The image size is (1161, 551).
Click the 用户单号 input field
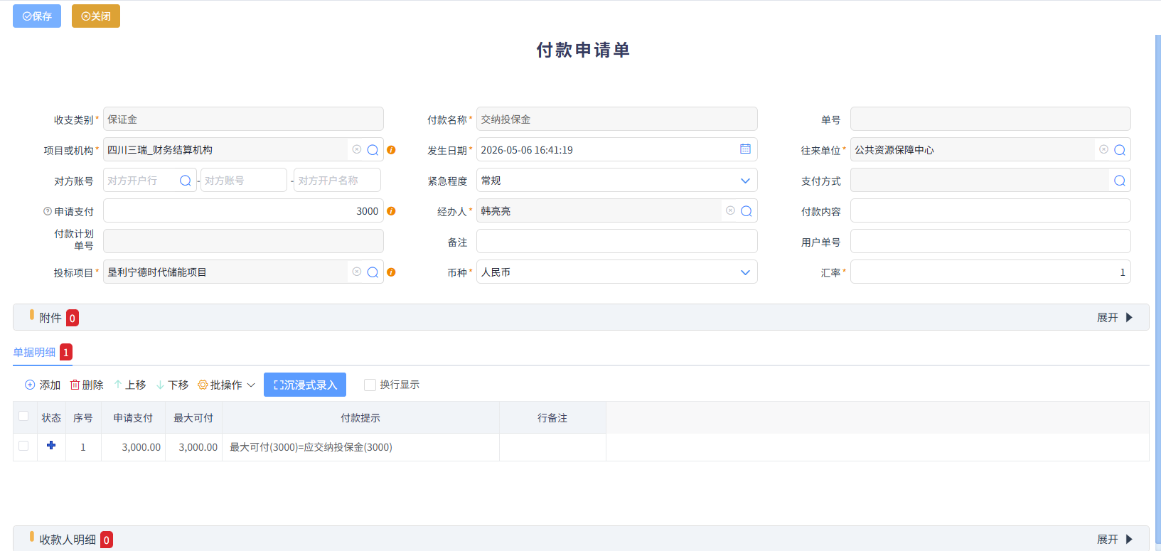tap(990, 241)
